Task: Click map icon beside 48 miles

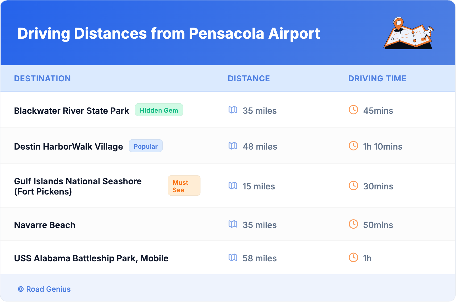Action: [x=233, y=146]
